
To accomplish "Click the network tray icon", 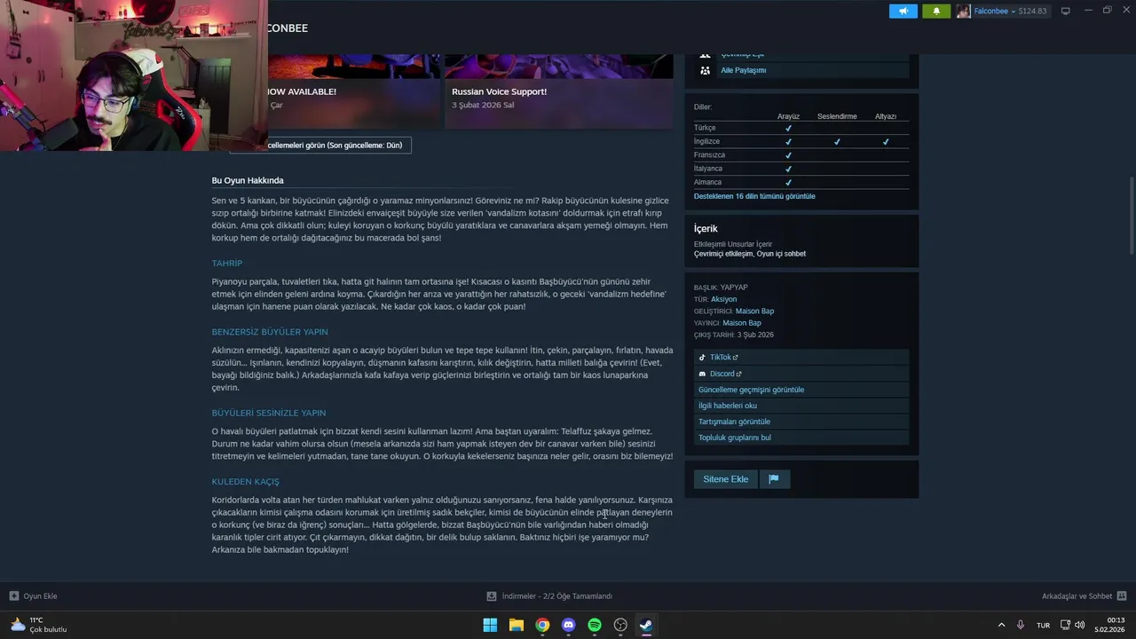I will 1065,625.
